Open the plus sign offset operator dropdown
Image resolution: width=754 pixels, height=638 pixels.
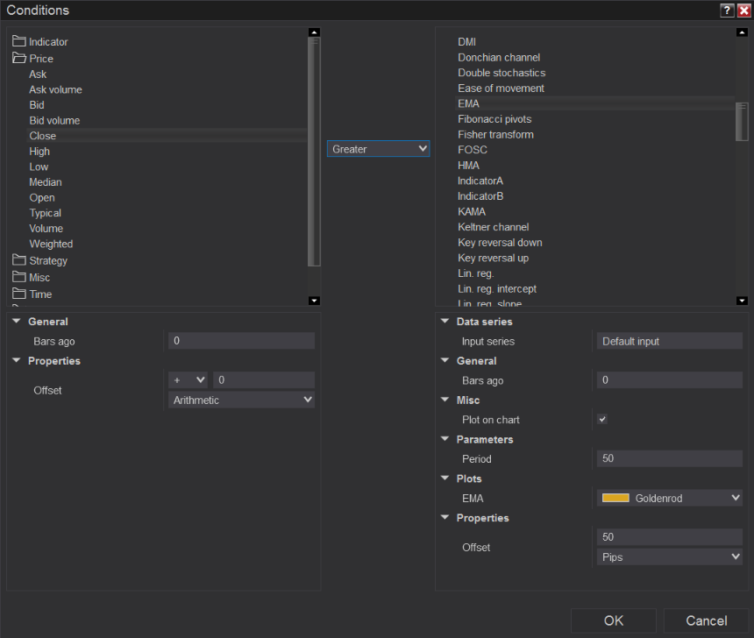pyautogui.click(x=188, y=379)
